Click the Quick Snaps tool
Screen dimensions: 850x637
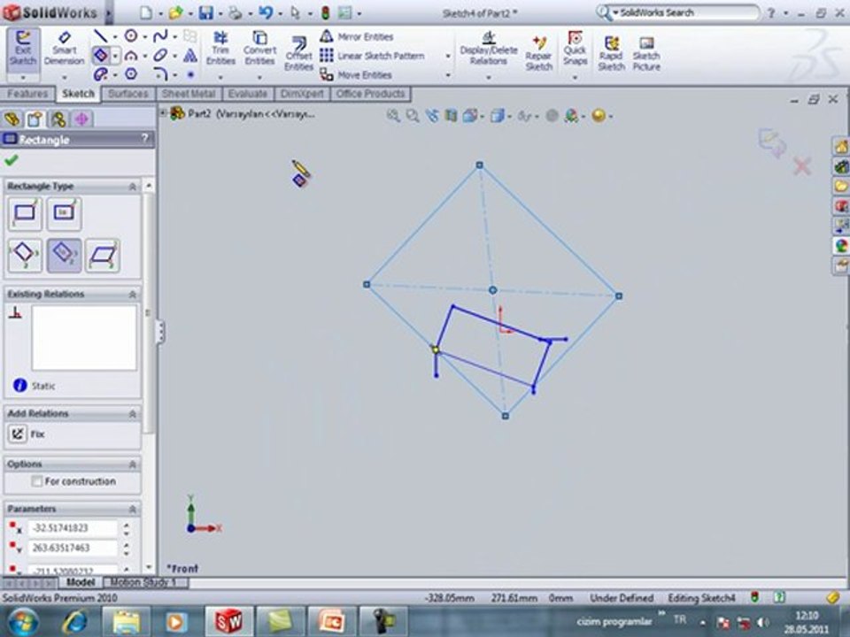pos(576,48)
